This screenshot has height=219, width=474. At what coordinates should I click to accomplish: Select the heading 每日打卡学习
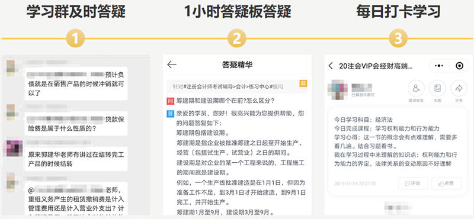point(398,12)
